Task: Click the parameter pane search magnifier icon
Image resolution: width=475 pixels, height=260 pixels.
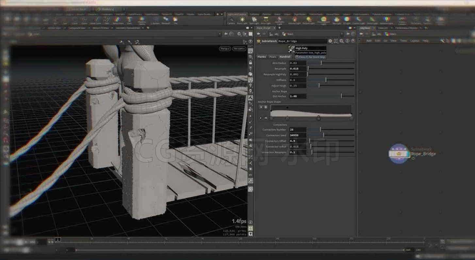Action: point(342,41)
